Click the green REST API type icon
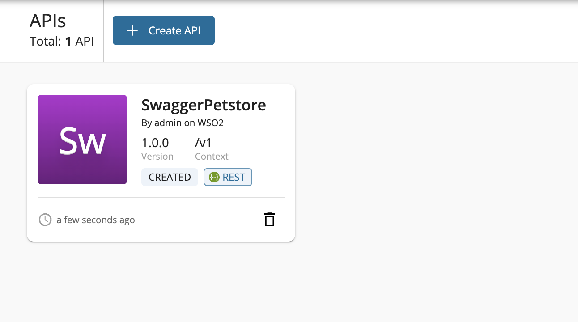This screenshot has width=578, height=322. coord(214,177)
